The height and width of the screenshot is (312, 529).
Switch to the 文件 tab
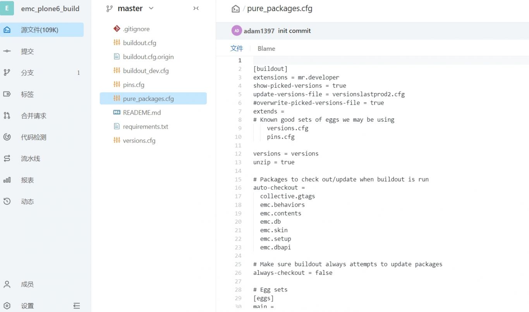(237, 48)
